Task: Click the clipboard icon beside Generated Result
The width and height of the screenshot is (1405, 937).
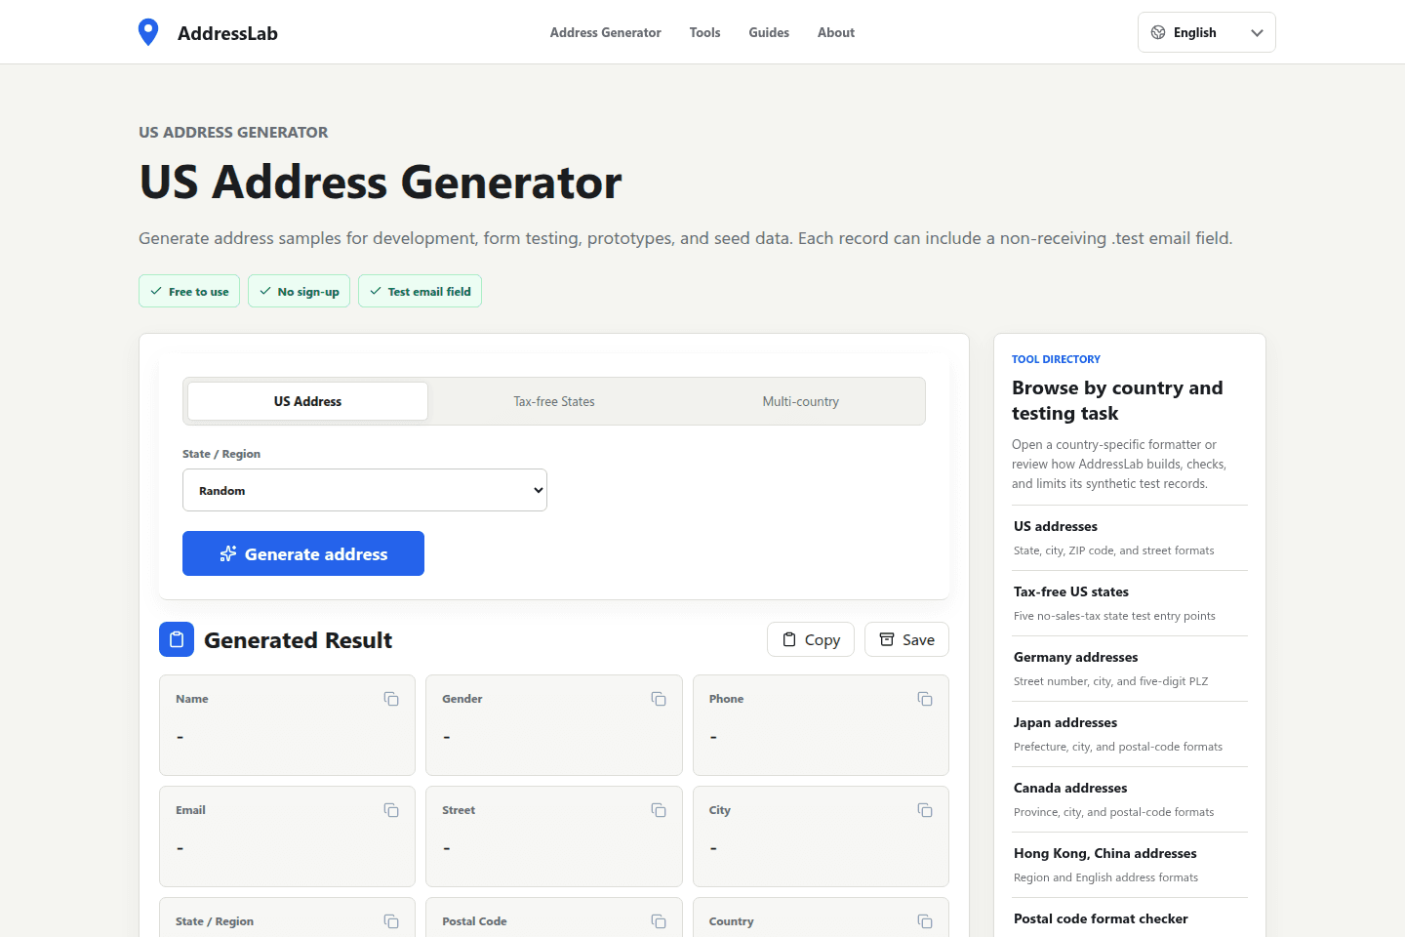Action: (x=177, y=639)
